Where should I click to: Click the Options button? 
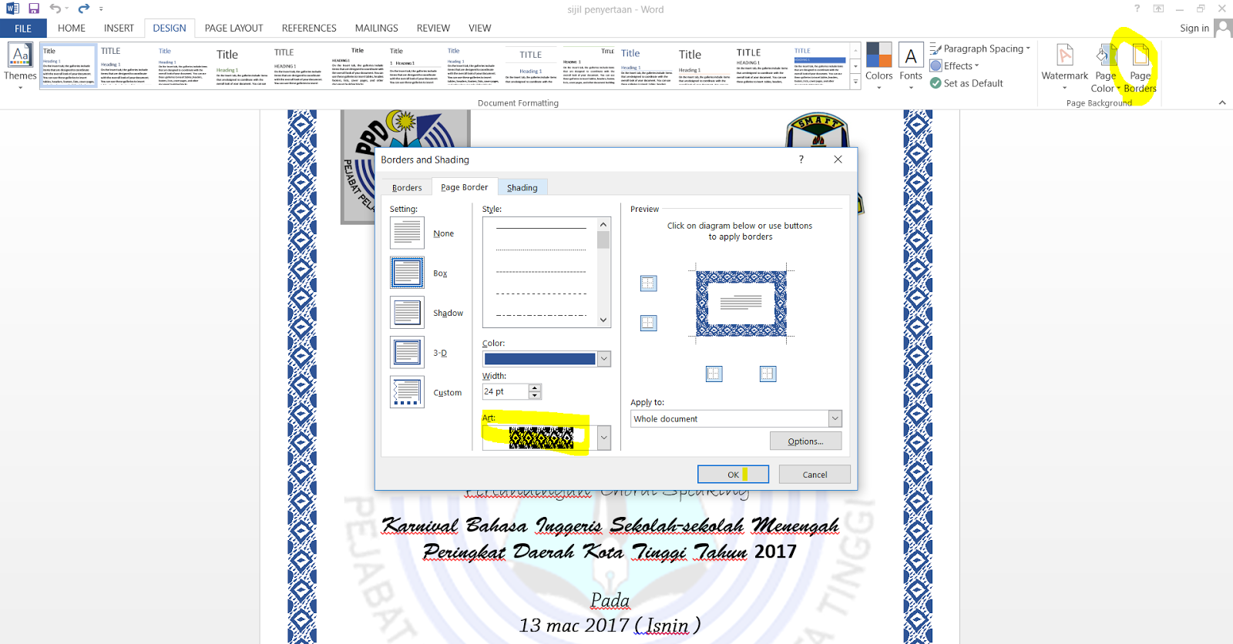[x=805, y=441]
